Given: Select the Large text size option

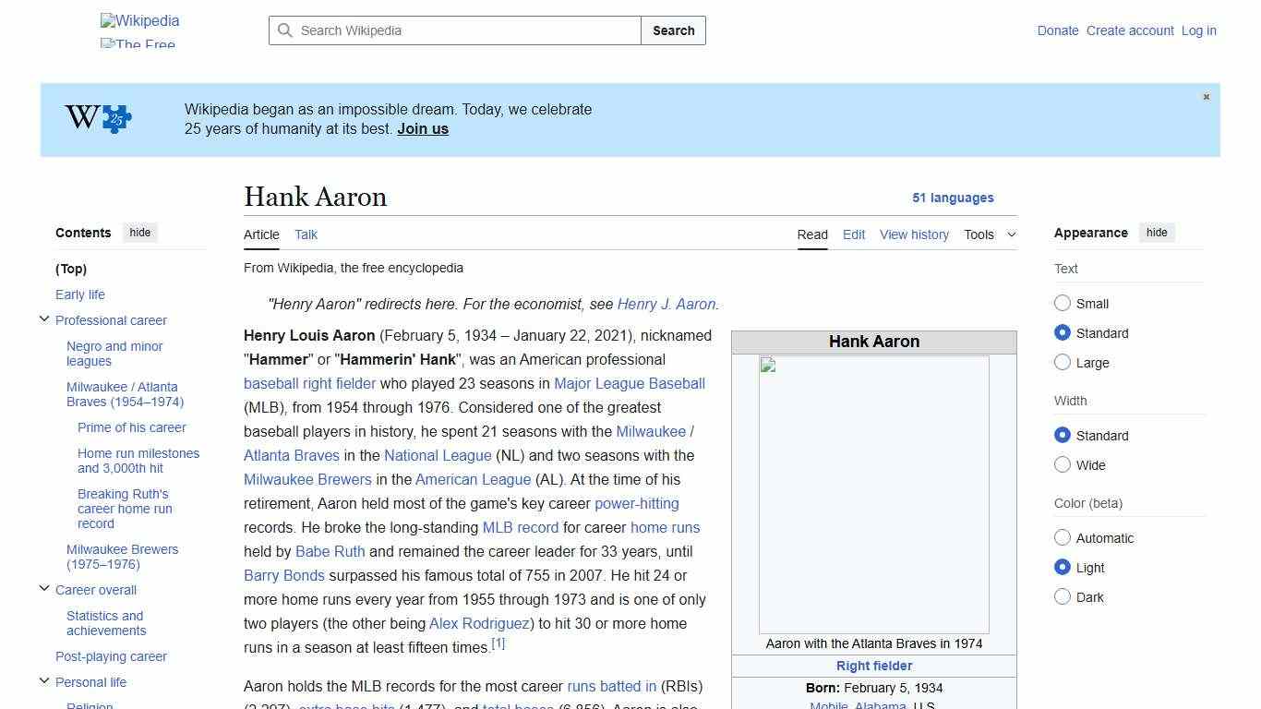Looking at the screenshot, I should point(1063,363).
